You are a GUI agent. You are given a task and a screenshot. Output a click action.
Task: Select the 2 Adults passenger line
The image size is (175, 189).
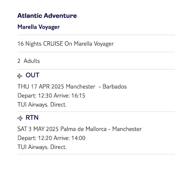29,61
